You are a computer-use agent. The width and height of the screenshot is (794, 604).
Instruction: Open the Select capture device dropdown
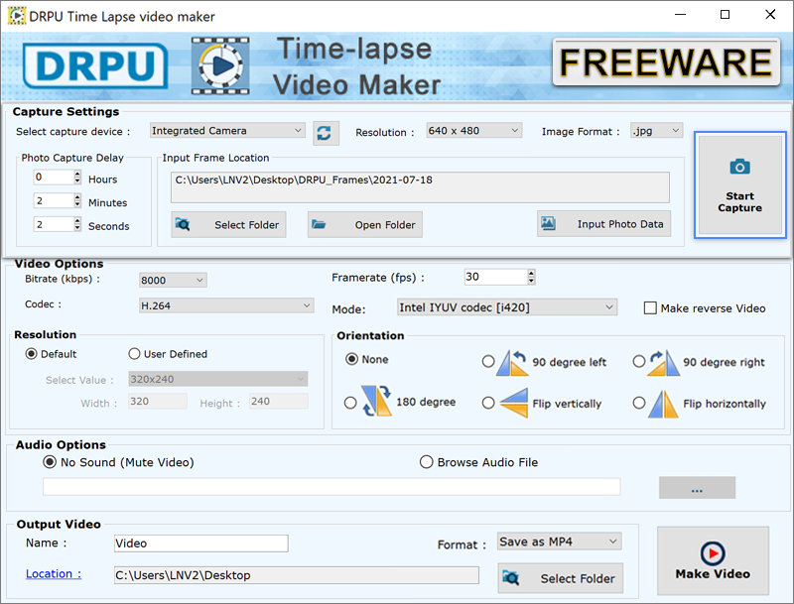click(x=227, y=131)
